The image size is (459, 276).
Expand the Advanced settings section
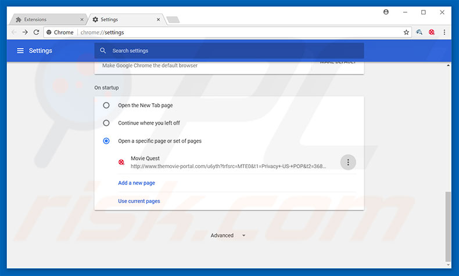tap(228, 235)
